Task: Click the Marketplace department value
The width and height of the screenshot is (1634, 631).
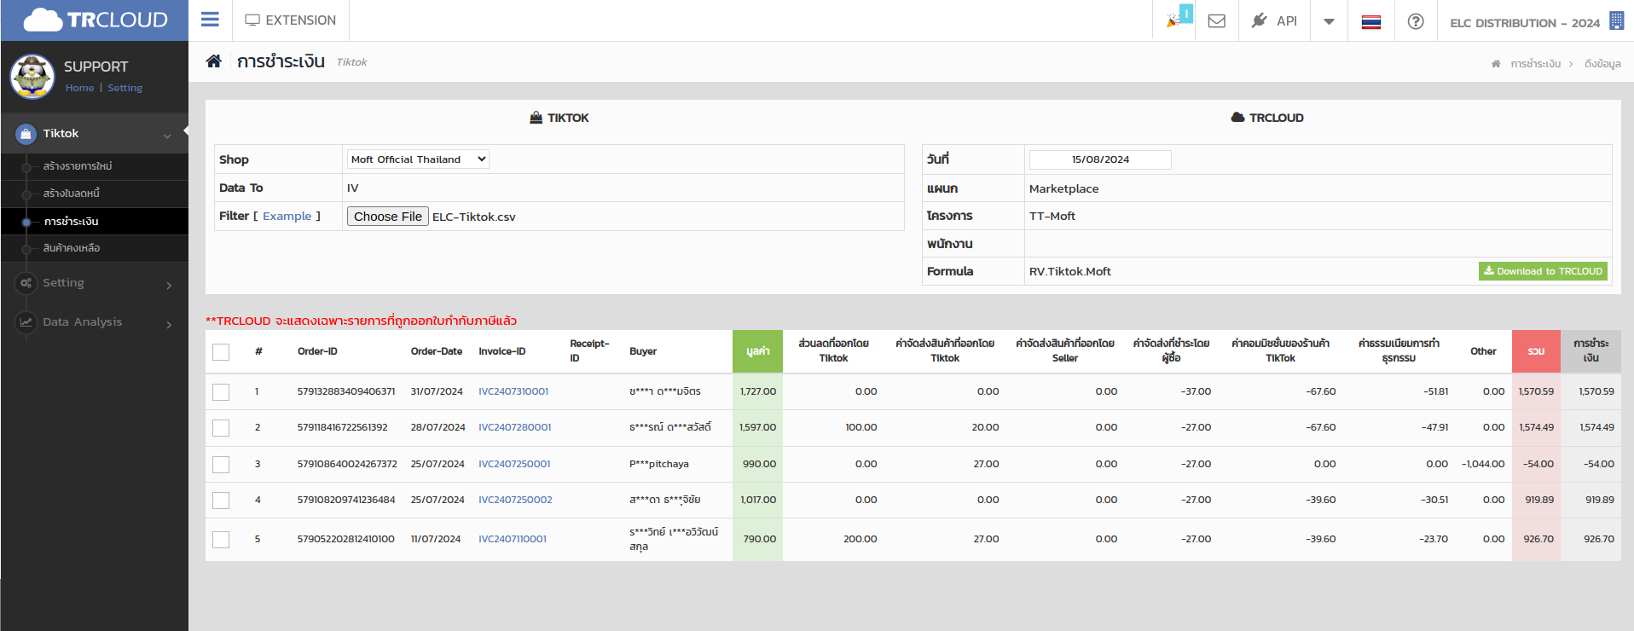Action: point(1063,189)
